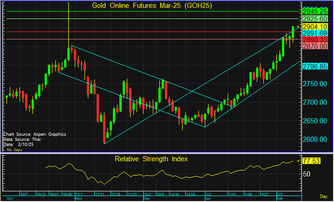Click the RSI 50 level axis label
The width and height of the screenshot is (334, 202).
307,174
